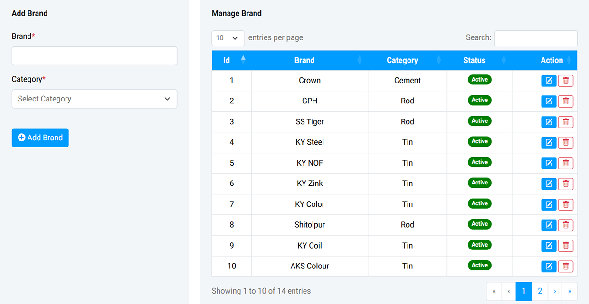Delete the Shitolpur brand

pyautogui.click(x=565, y=225)
